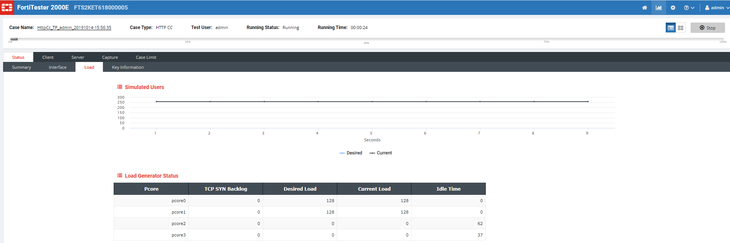Click the Desired Load column header
This screenshot has width=730, height=243.
click(300, 189)
